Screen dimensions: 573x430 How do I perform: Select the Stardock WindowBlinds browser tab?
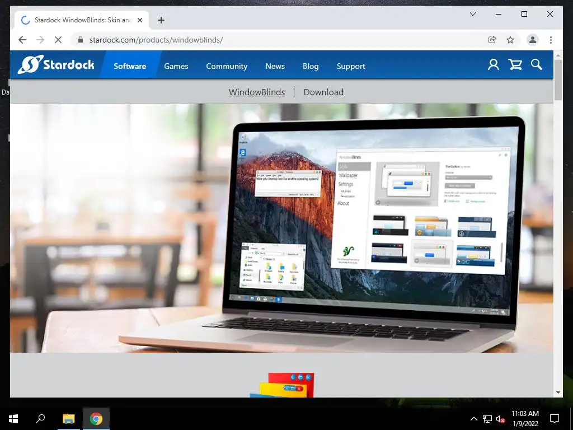coord(82,20)
